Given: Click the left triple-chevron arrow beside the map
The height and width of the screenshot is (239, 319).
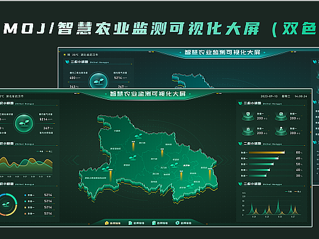Looking at the screenshot, I should (x=71, y=160).
